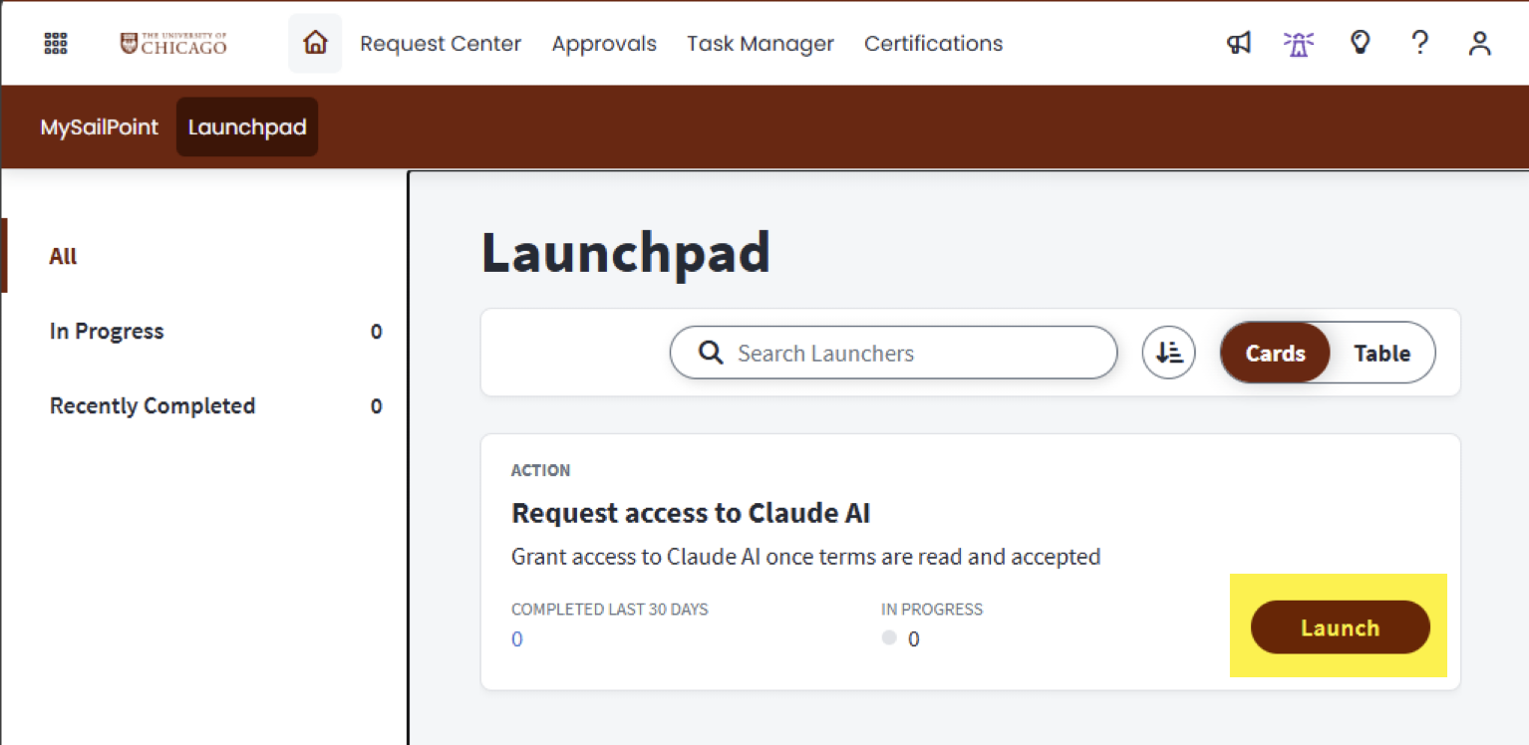Viewport: 1529px width, 745px height.
Task: Switch to Cards view
Action: tap(1275, 353)
